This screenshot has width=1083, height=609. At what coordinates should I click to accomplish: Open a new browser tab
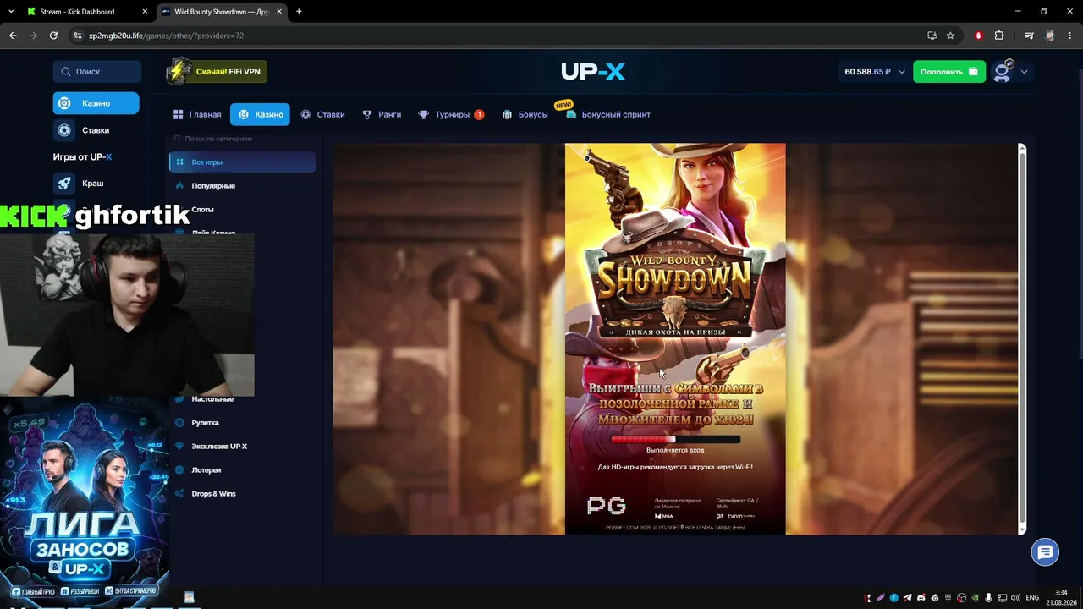pos(299,12)
